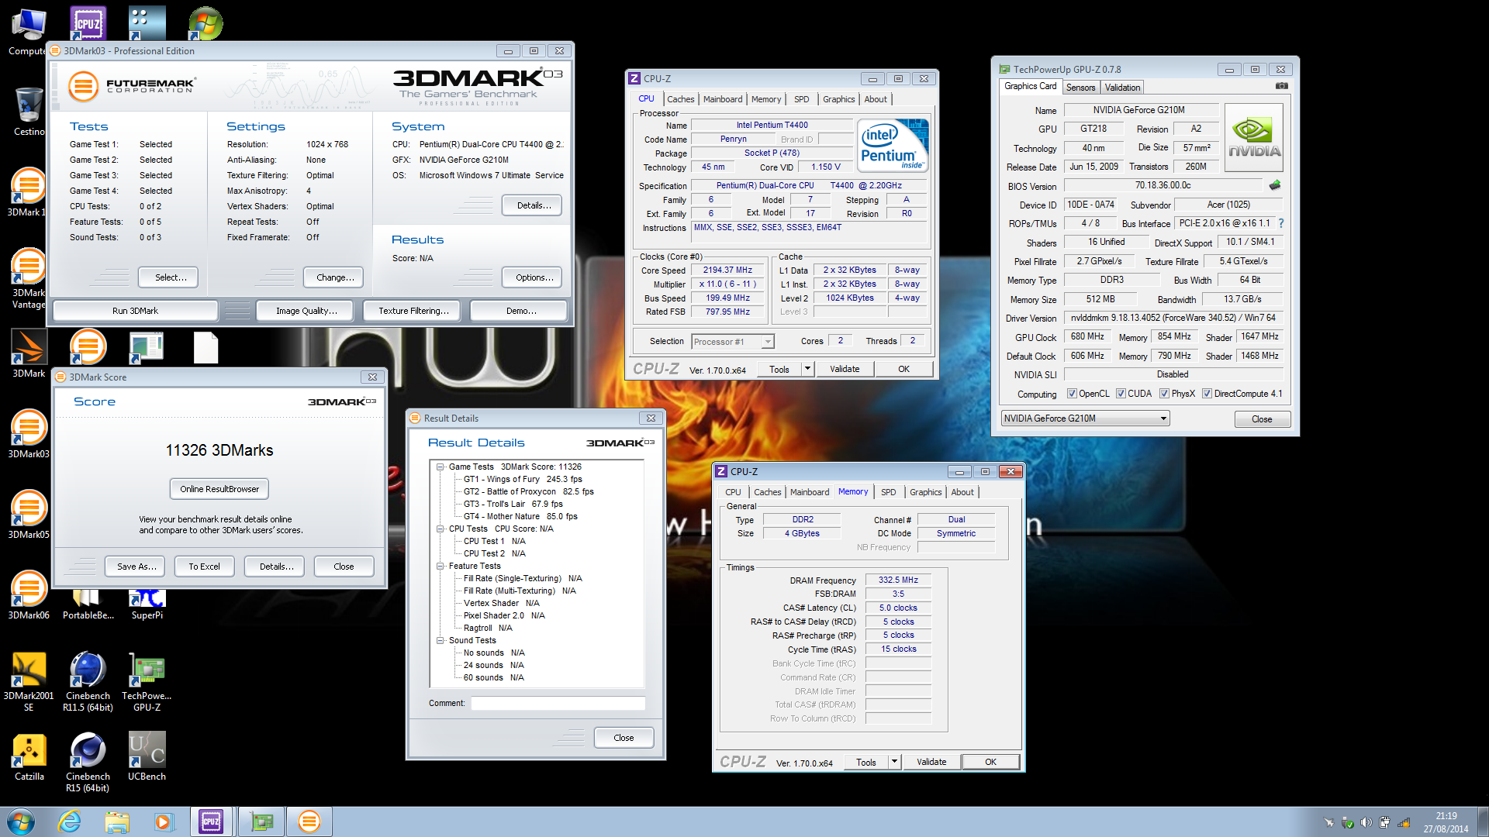The width and height of the screenshot is (1489, 837).
Task: Click To Excel in Score window
Action: tap(204, 567)
